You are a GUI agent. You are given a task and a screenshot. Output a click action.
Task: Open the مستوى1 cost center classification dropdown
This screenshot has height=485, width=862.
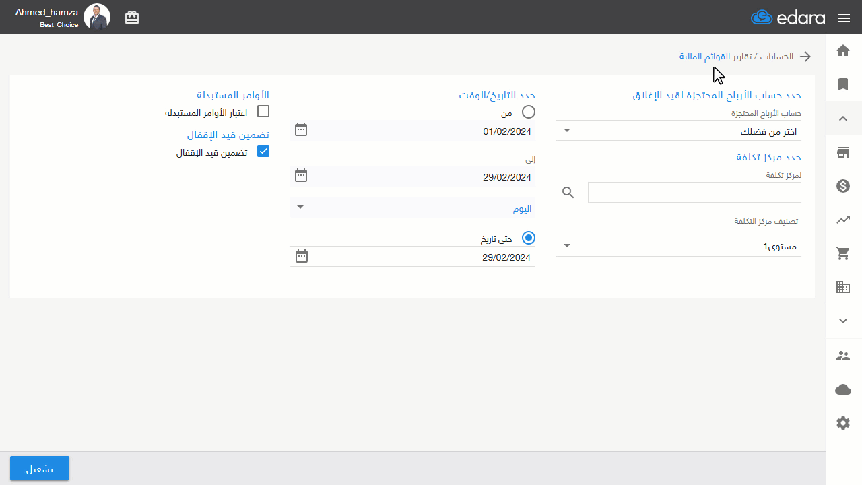tap(678, 245)
